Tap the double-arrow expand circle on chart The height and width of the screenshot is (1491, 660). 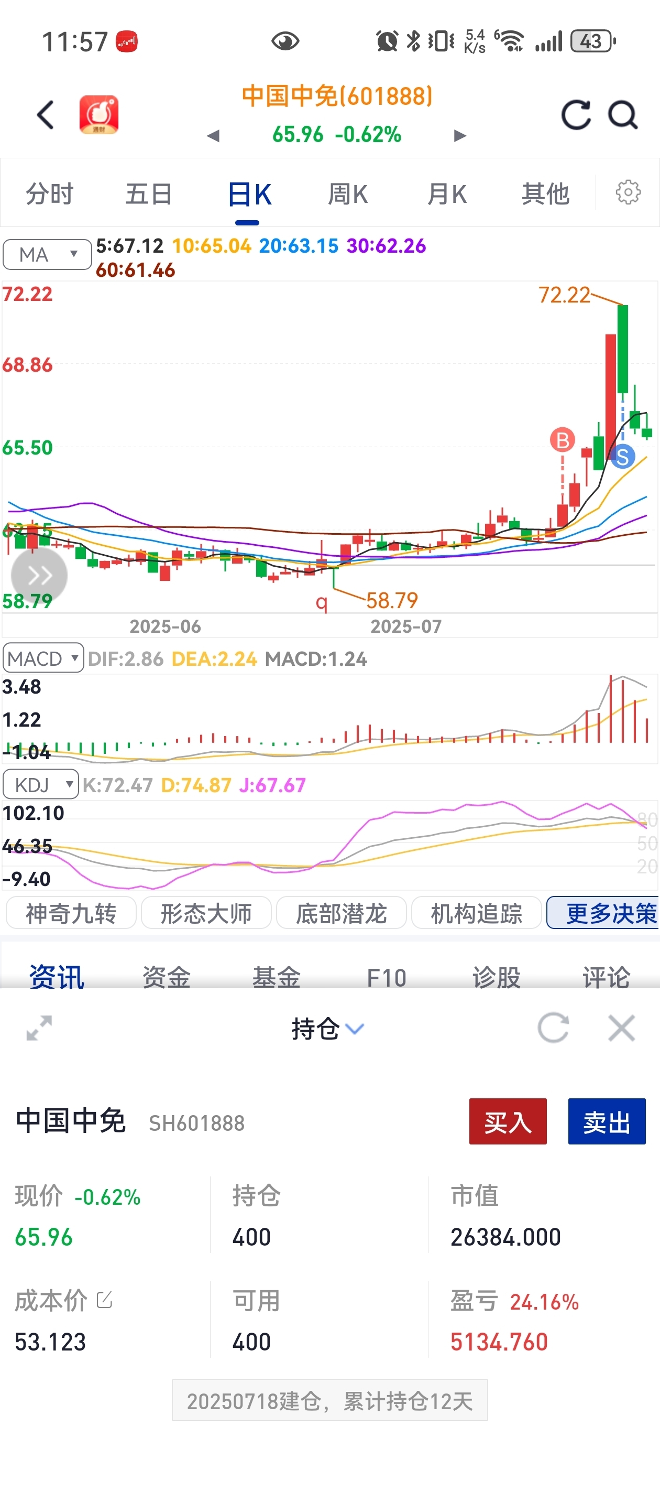click(39, 575)
